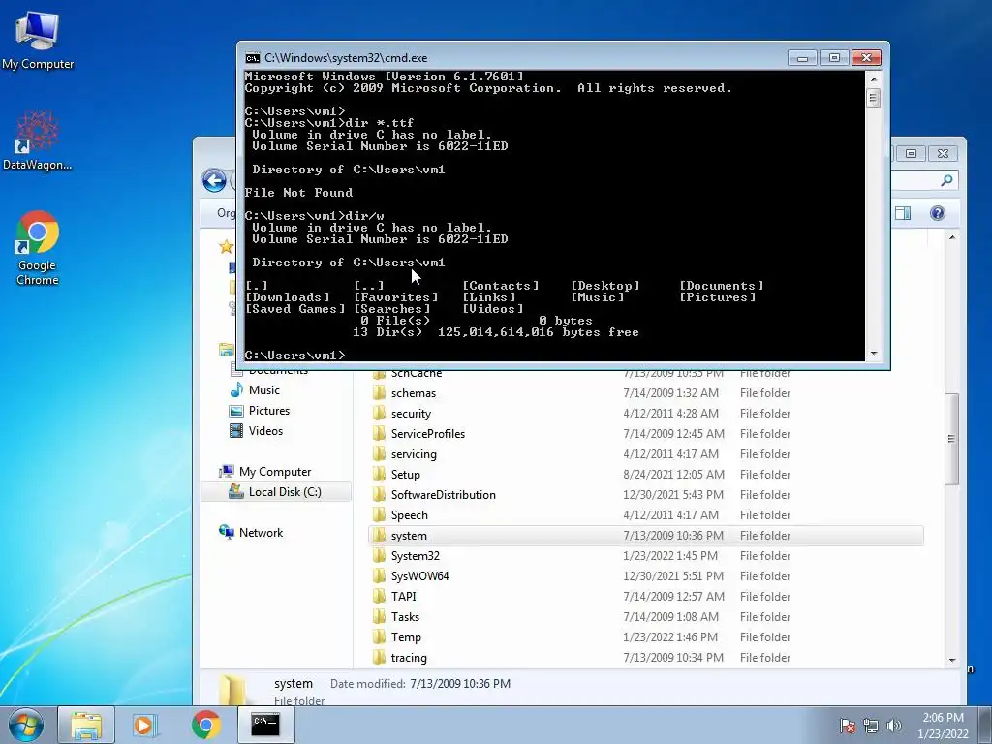Click Explorer file list scroll-down arrow

952,661
